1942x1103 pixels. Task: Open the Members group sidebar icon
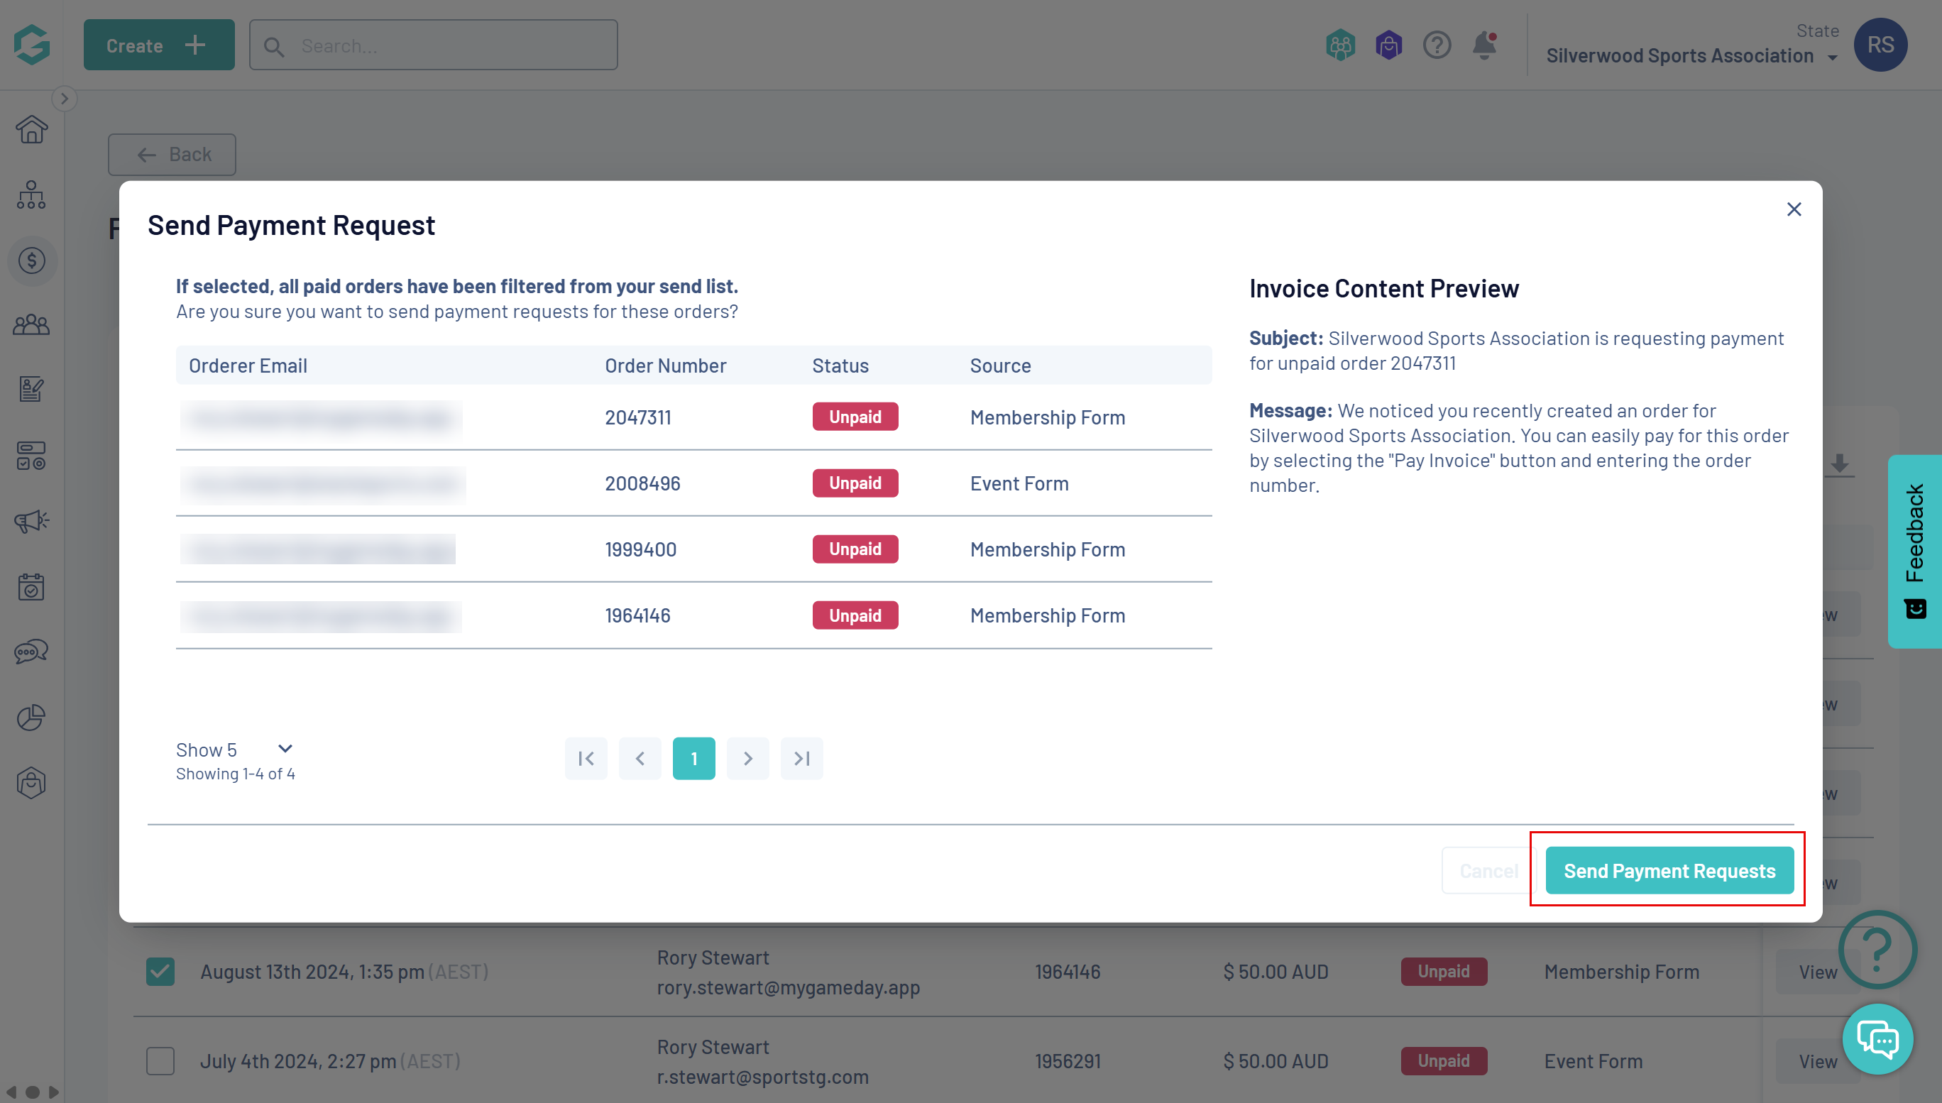[31, 326]
